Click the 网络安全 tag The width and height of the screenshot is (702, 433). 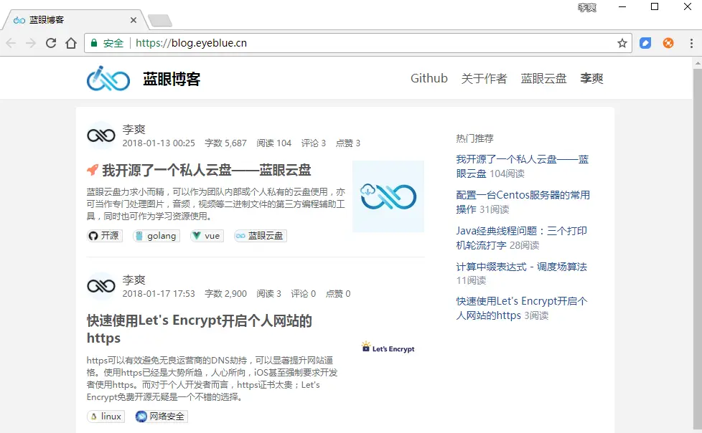(162, 417)
